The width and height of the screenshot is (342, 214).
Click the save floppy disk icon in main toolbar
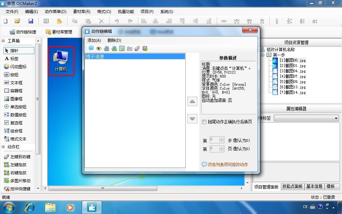coord(31,21)
